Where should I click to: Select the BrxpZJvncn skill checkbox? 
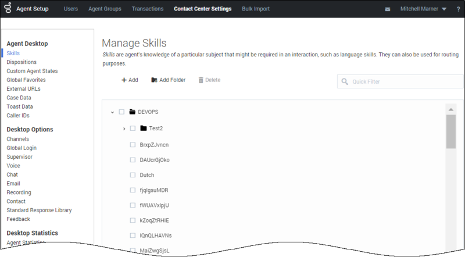pyautogui.click(x=133, y=145)
